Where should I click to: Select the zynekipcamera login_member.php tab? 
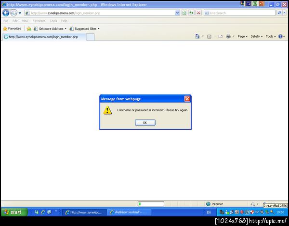[x=44, y=37]
